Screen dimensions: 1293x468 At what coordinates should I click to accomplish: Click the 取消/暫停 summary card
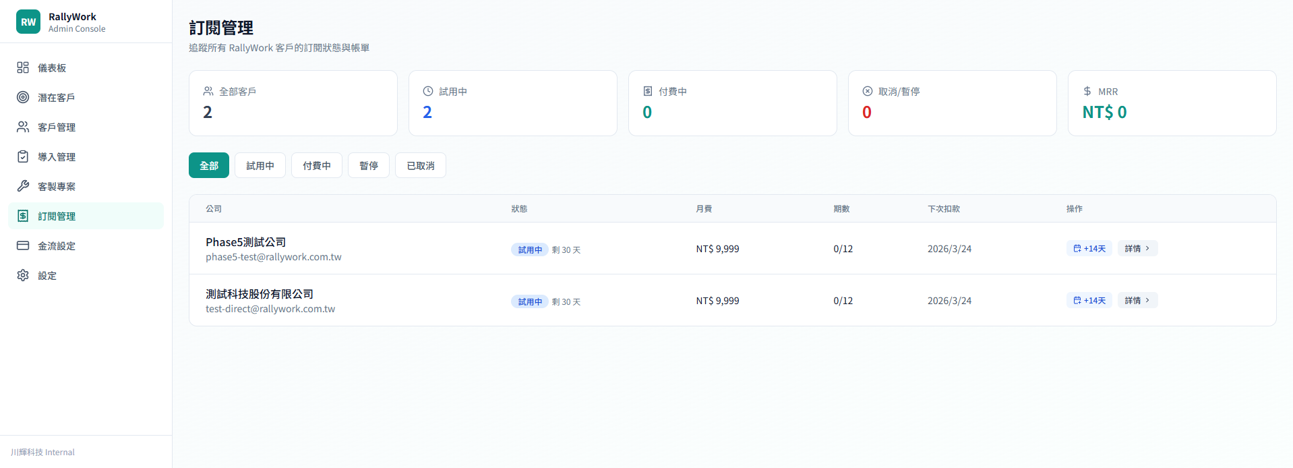click(x=953, y=103)
